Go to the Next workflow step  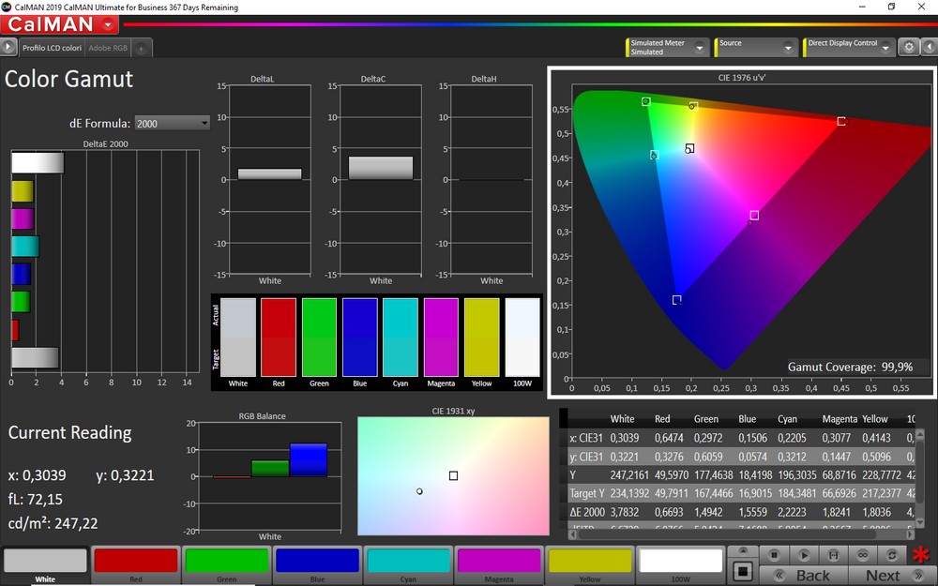pyautogui.click(x=883, y=575)
